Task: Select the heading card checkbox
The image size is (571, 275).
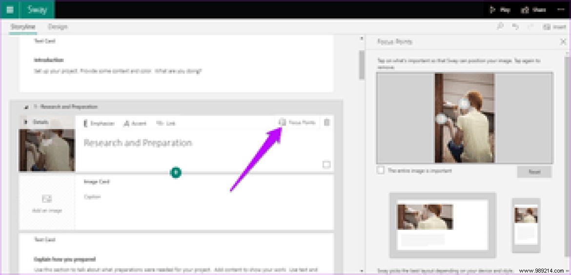Action: pos(326,165)
